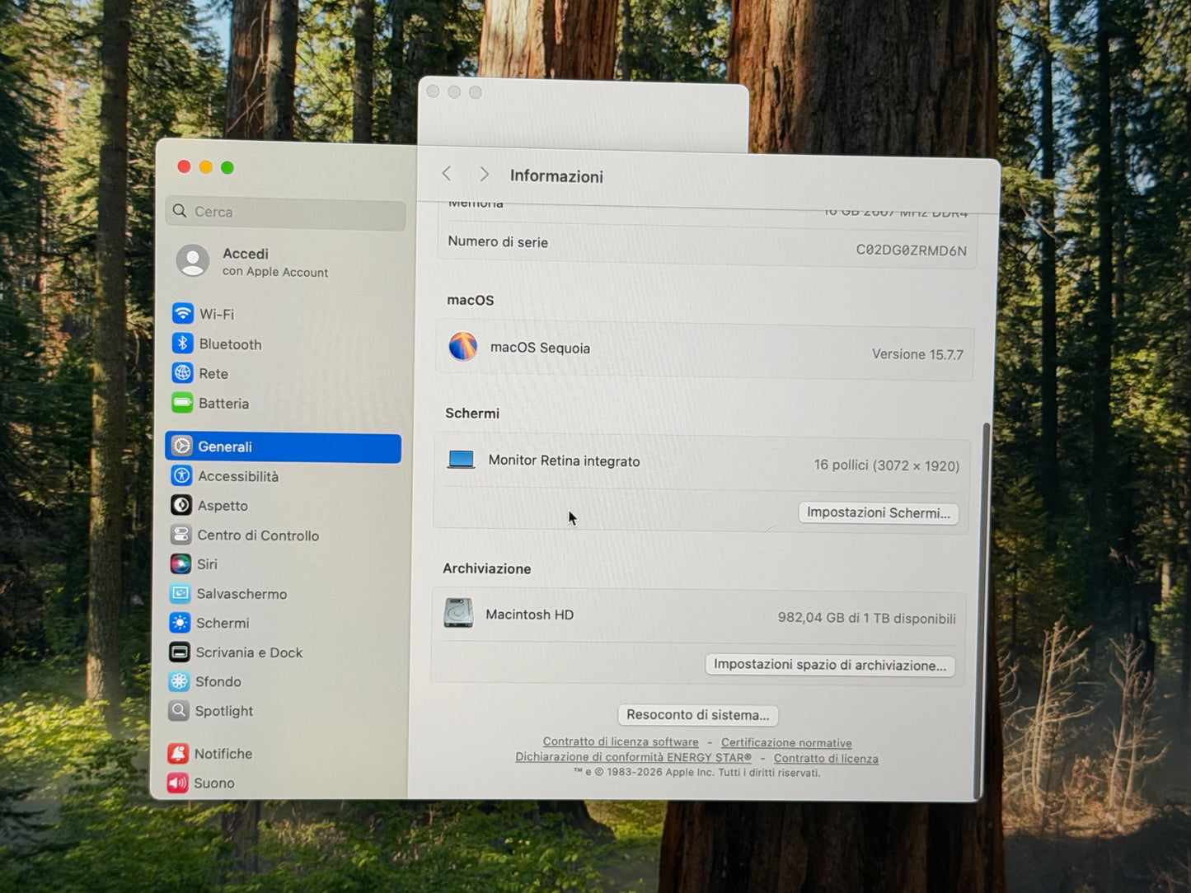Click the Apple Account avatar icon

point(193,260)
